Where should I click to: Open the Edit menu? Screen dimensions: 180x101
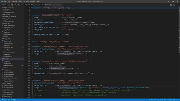(9, 2)
